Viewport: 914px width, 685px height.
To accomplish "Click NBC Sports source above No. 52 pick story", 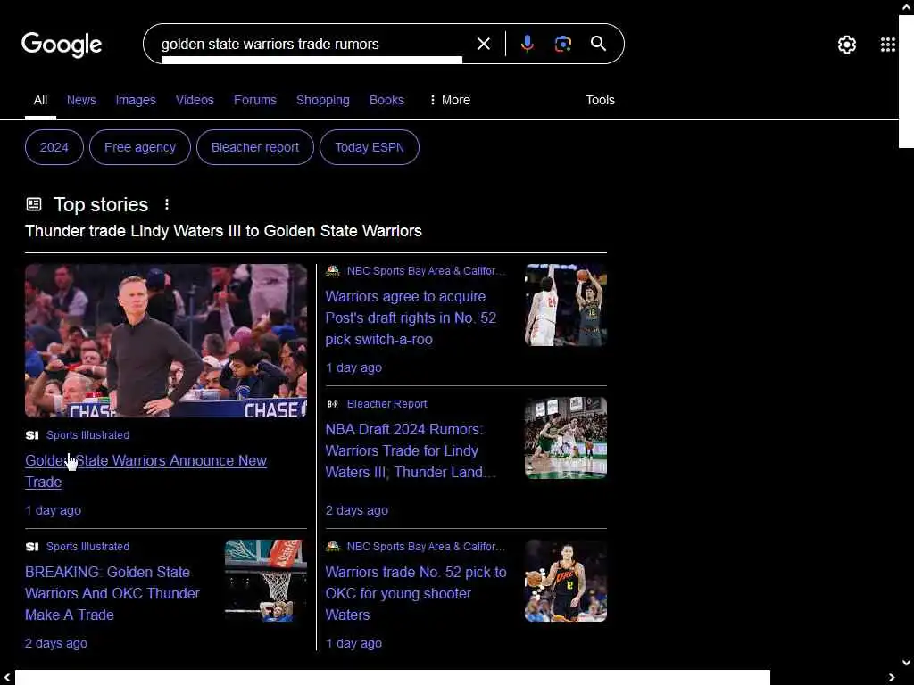I will tap(416, 547).
